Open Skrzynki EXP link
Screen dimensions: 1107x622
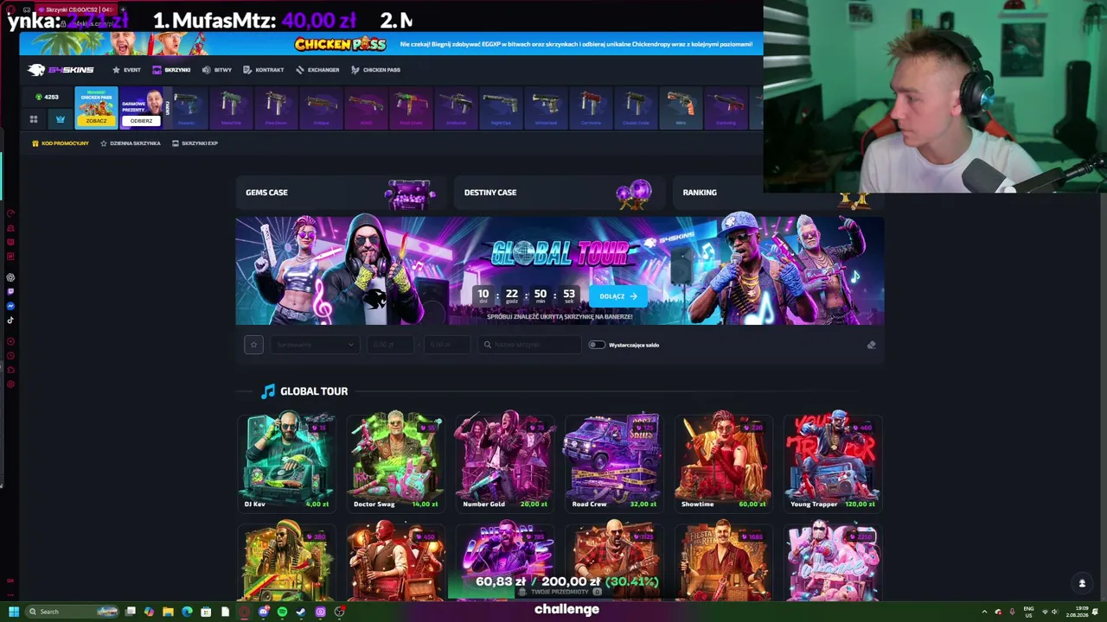195,143
